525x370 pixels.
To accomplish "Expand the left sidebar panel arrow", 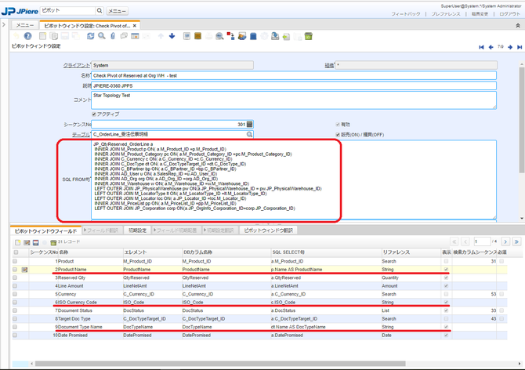I will [4, 24].
